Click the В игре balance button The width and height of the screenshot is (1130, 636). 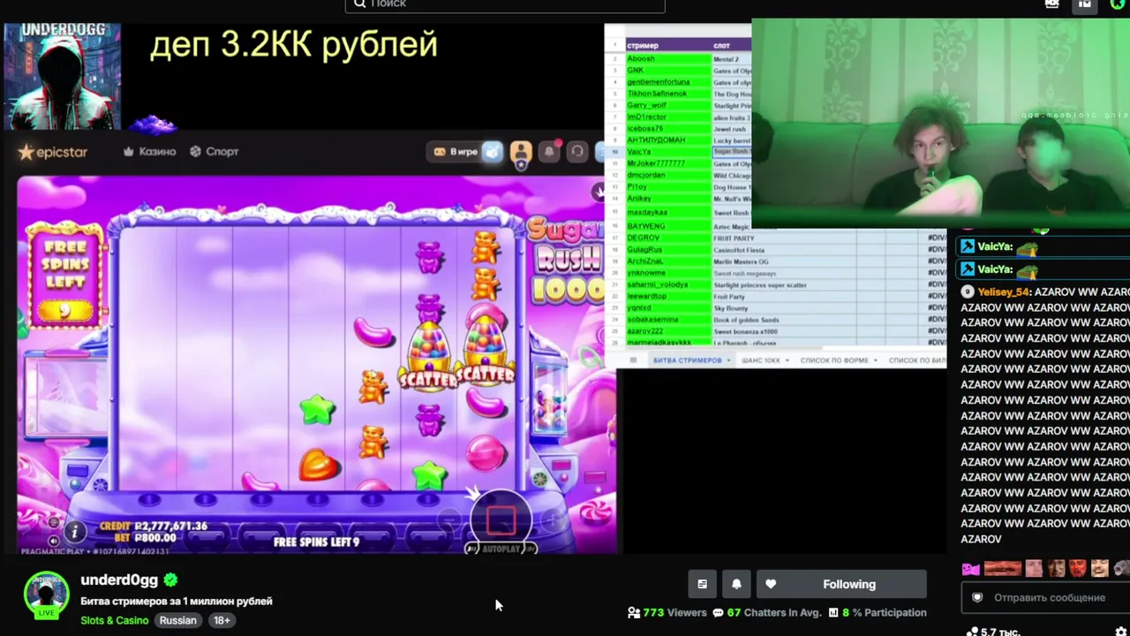[x=455, y=152]
